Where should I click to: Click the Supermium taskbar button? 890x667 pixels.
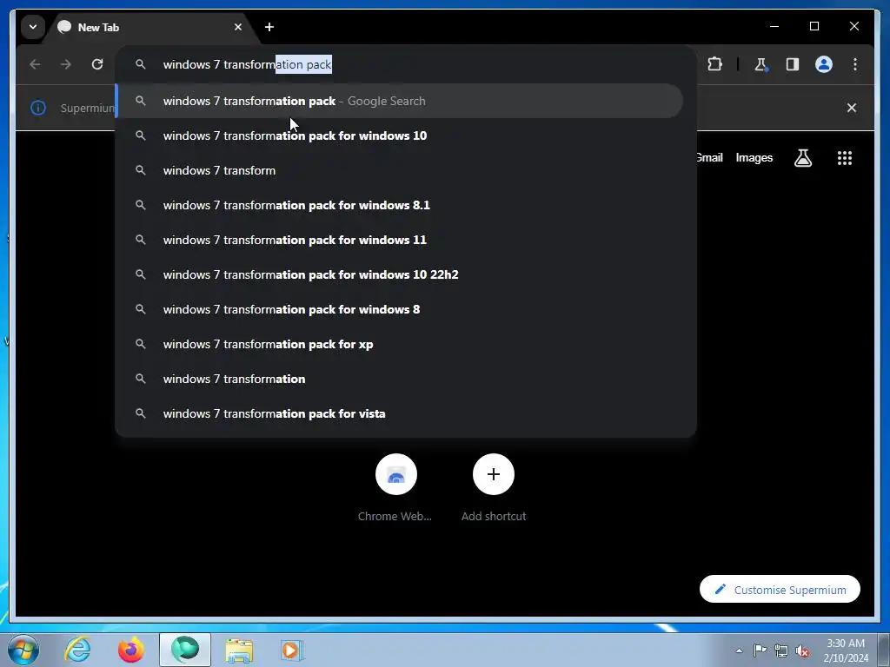click(185, 650)
